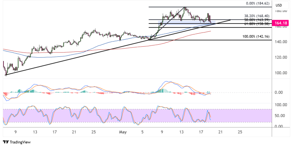
Task: Click the May label on time axis
Action: click(123, 132)
